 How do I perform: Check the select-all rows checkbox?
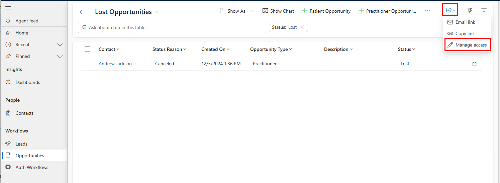pos(88,49)
